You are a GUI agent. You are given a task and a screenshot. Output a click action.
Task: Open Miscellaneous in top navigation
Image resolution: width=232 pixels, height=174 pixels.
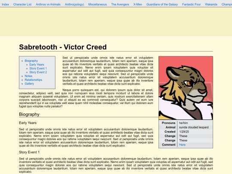[98, 4]
